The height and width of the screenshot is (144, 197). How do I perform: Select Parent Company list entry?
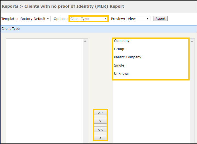pyautogui.click(x=127, y=57)
